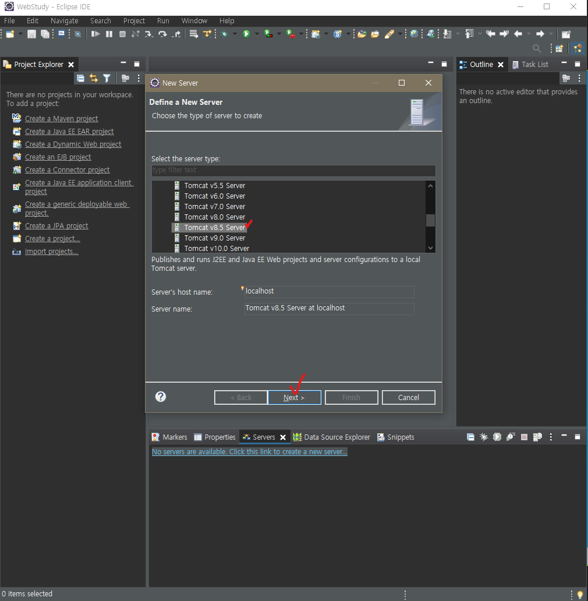Switch to the Snippets tab
Screen dimensions: 588x601
(396, 437)
